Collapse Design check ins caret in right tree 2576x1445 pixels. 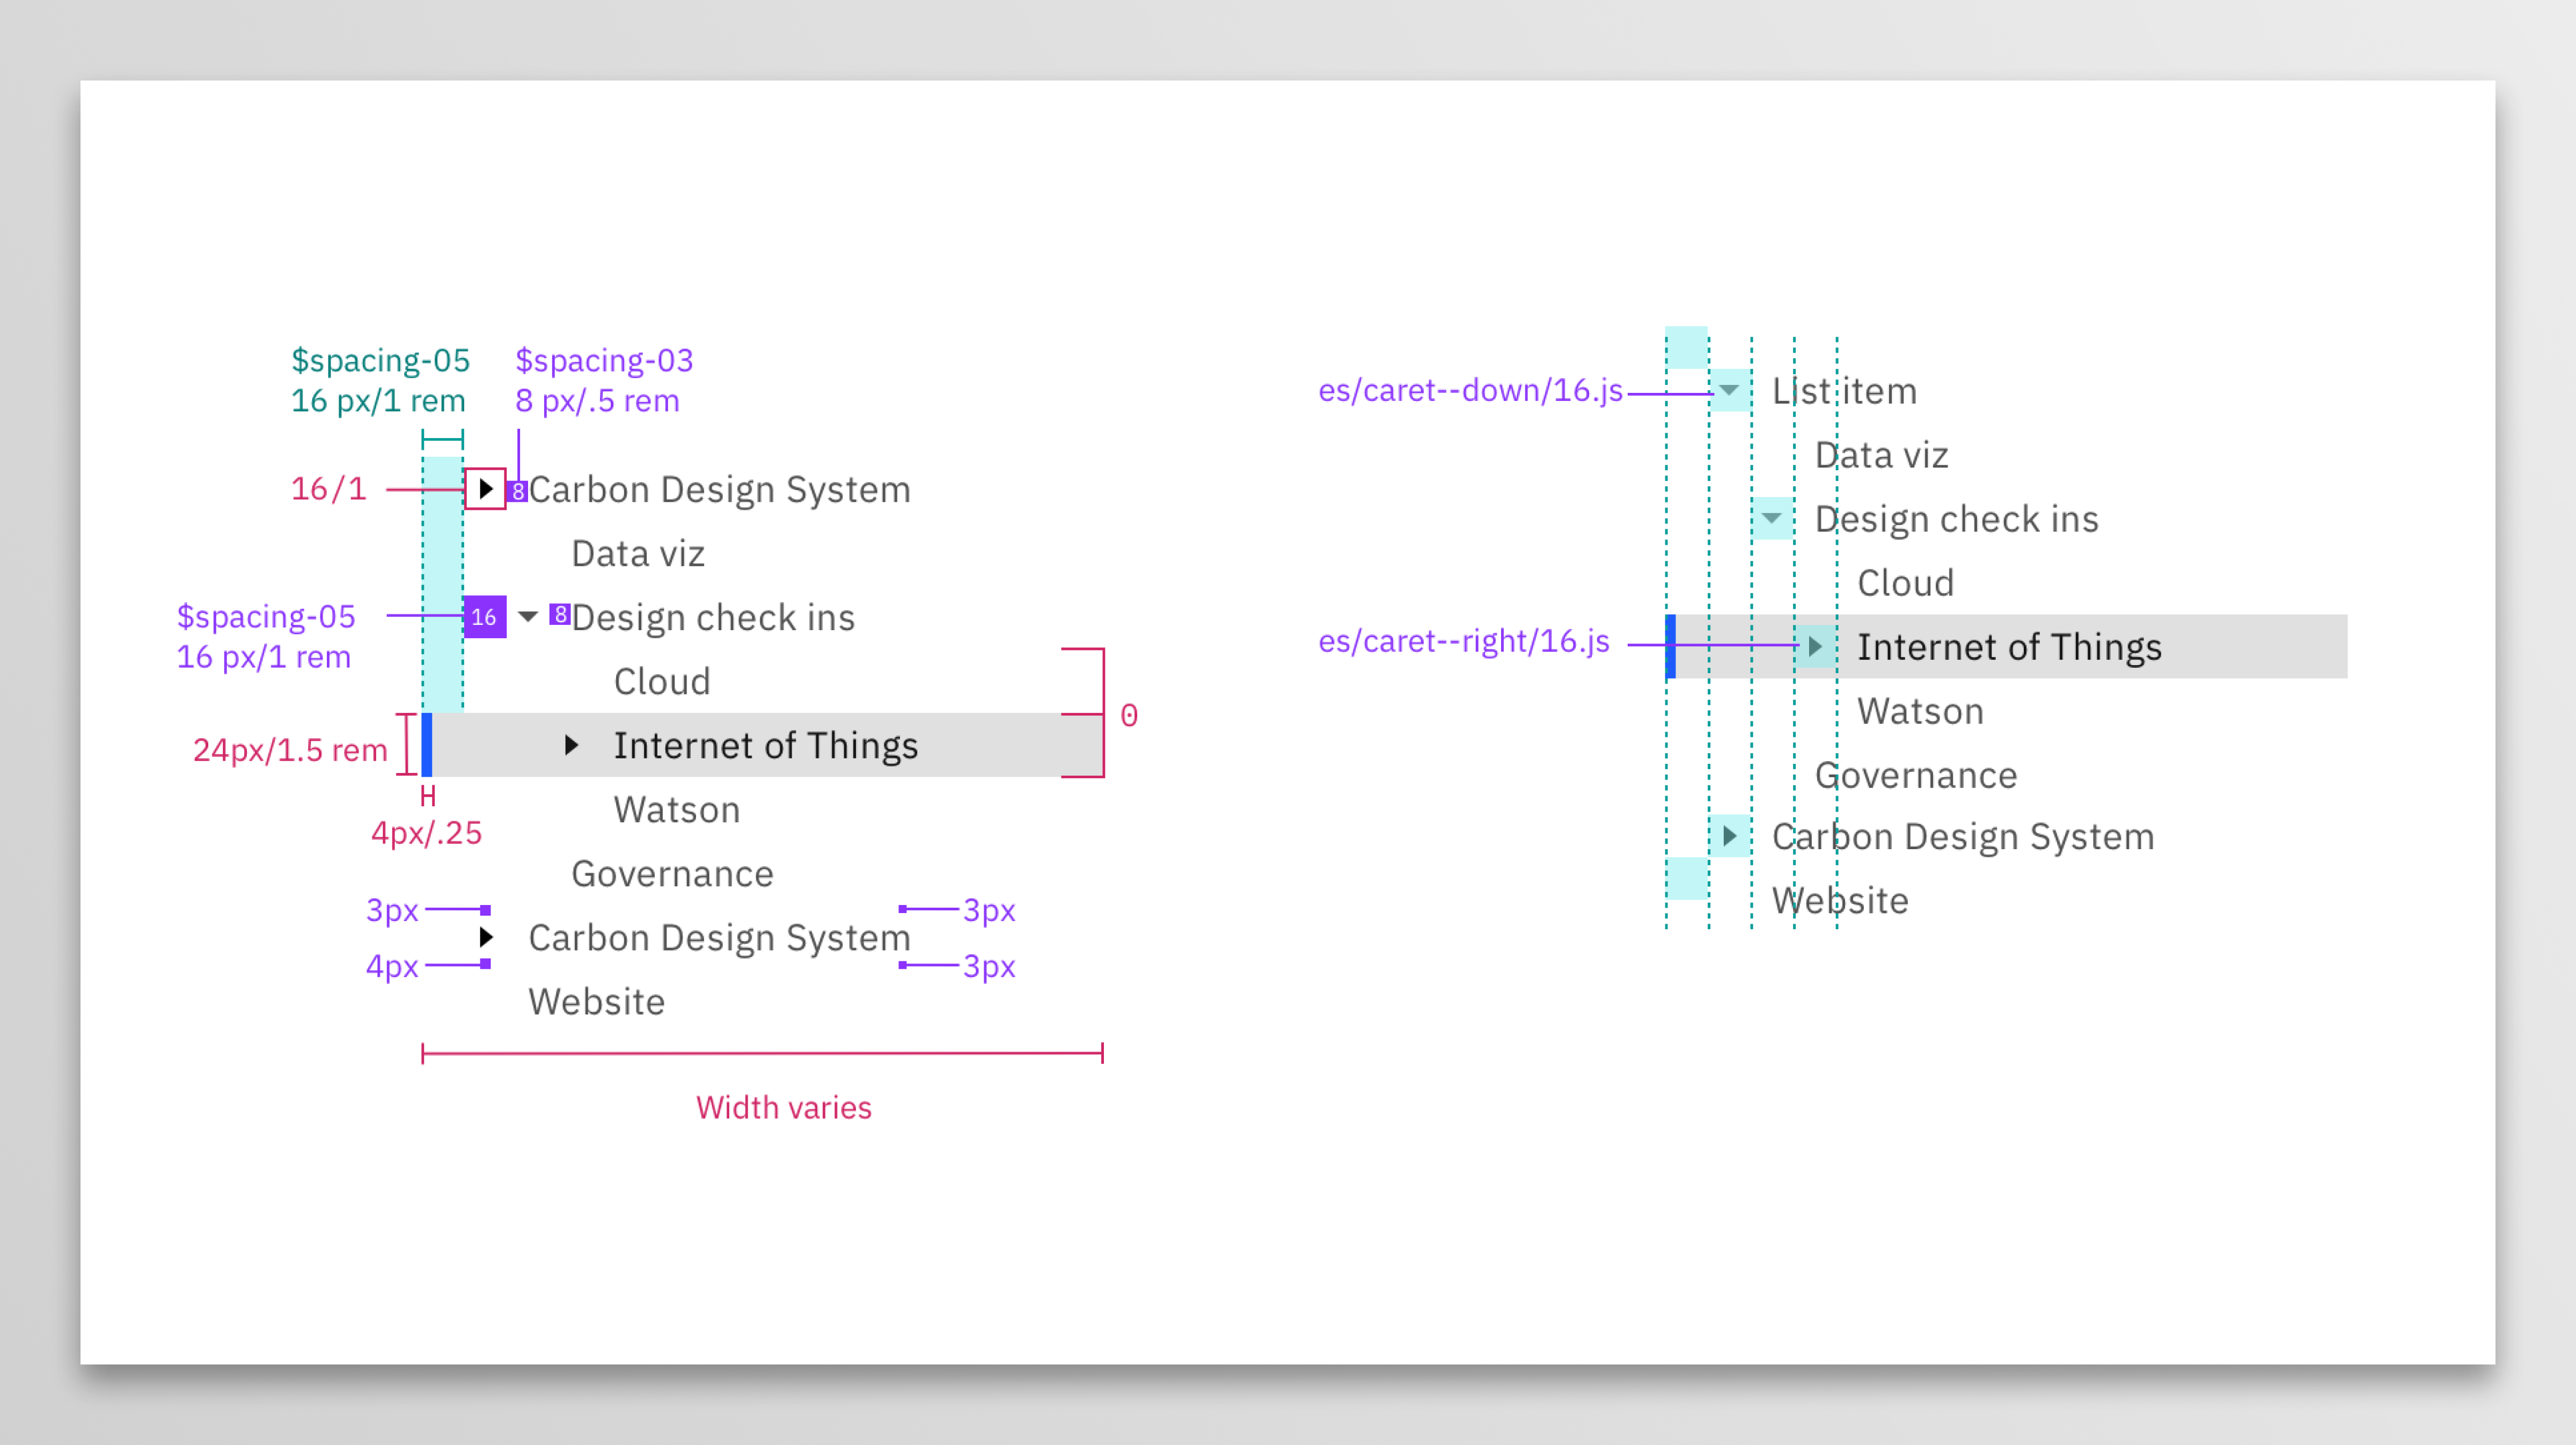[1772, 518]
